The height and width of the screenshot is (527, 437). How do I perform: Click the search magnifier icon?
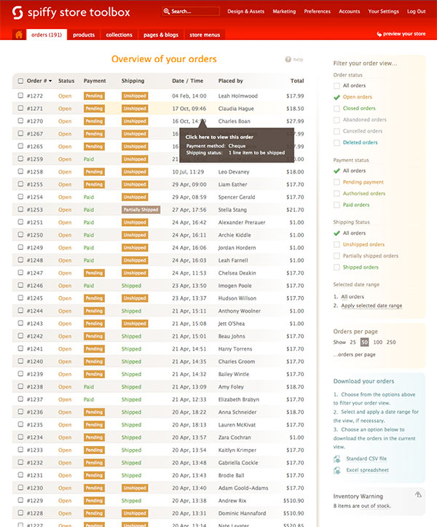click(x=167, y=12)
